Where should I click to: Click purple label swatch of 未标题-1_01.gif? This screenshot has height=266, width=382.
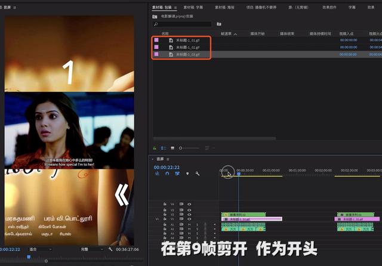coord(156,40)
